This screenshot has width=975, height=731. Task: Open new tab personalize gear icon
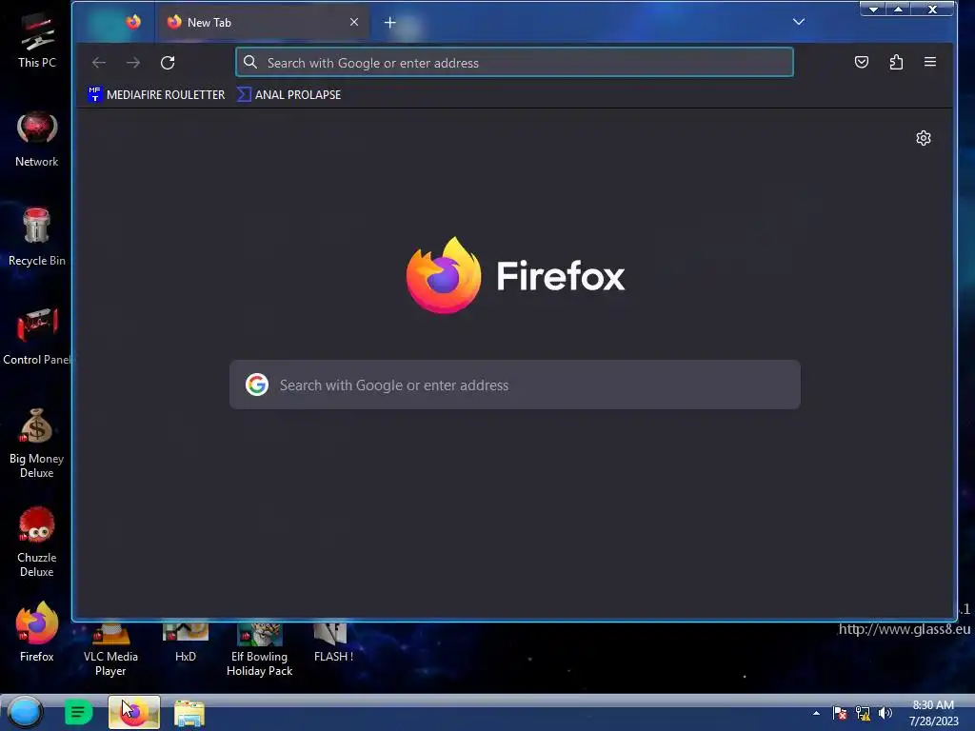924,138
